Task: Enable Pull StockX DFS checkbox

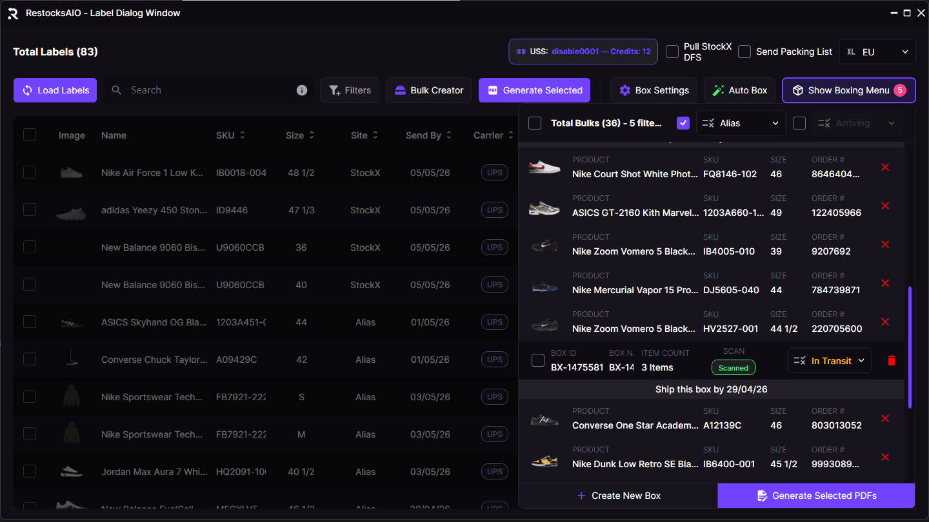Action: tap(672, 52)
